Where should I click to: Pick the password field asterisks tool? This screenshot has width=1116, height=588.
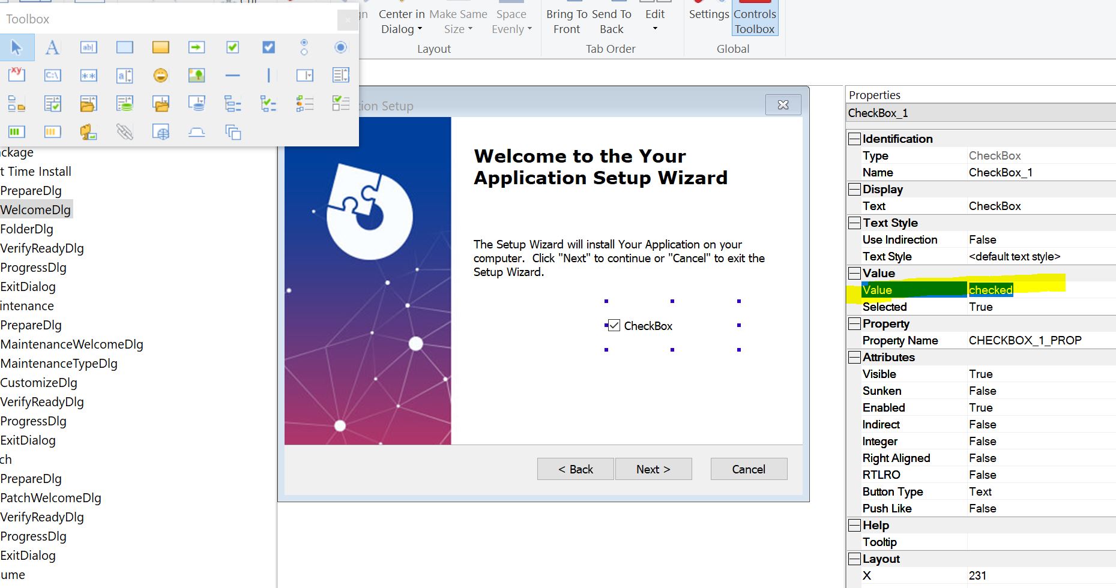tap(88, 76)
